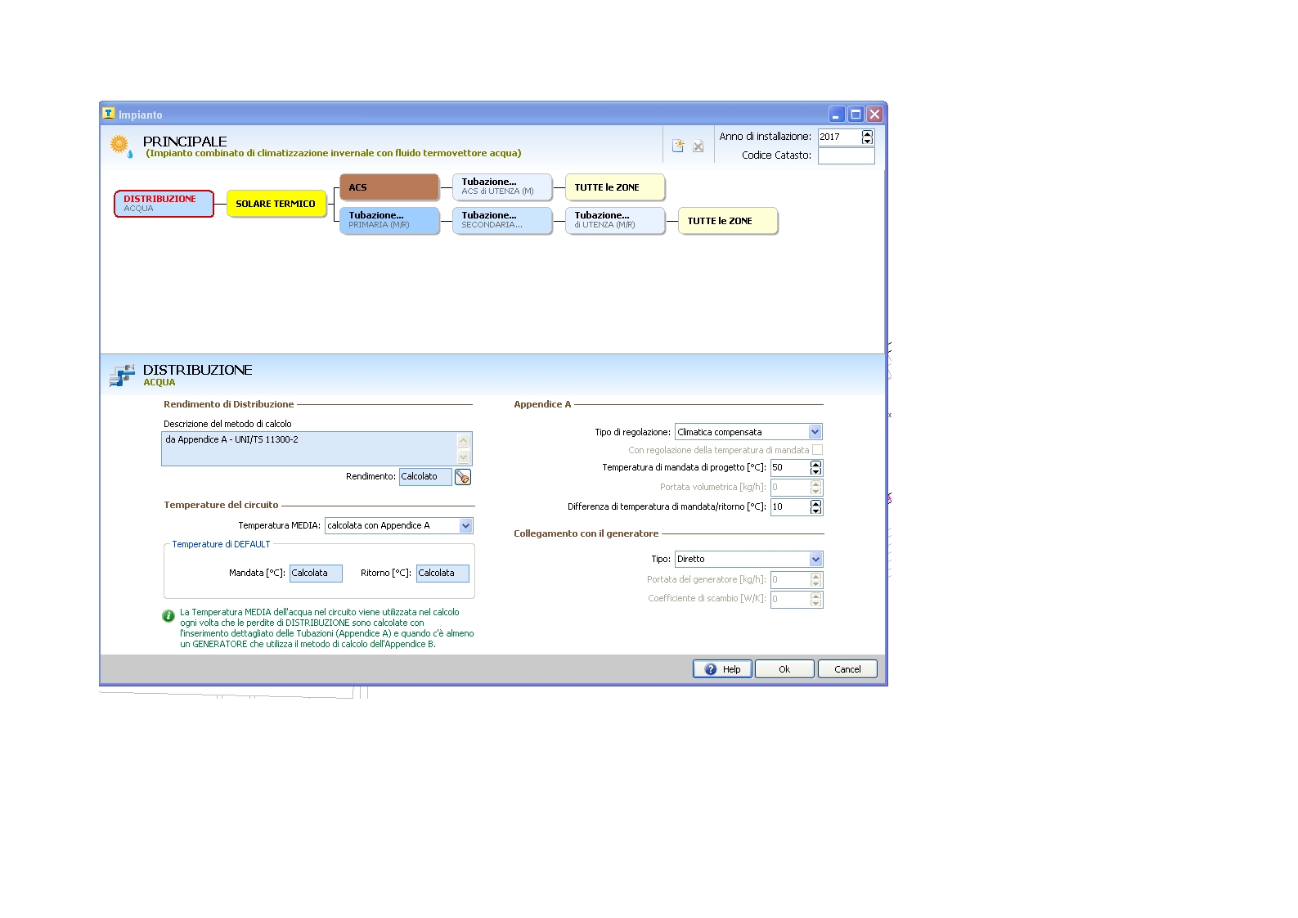Increase the Anno di installazione value

(x=868, y=133)
